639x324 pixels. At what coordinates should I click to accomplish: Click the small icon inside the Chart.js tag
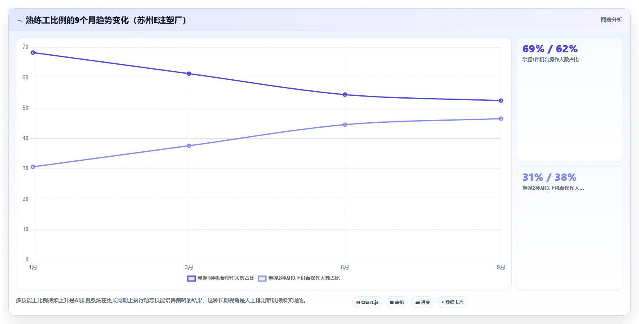[x=358, y=303]
